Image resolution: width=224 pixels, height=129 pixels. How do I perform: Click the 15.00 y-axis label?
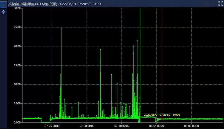tap(17, 65)
